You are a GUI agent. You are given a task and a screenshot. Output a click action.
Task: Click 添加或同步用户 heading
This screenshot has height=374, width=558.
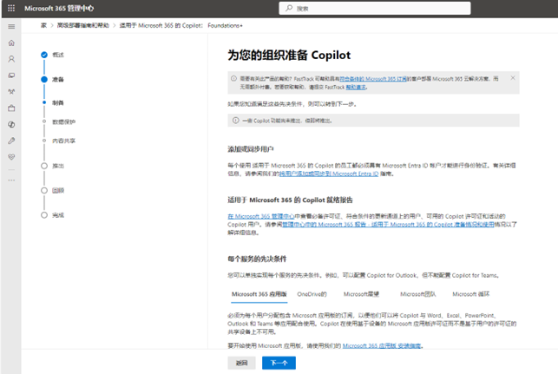(251, 149)
